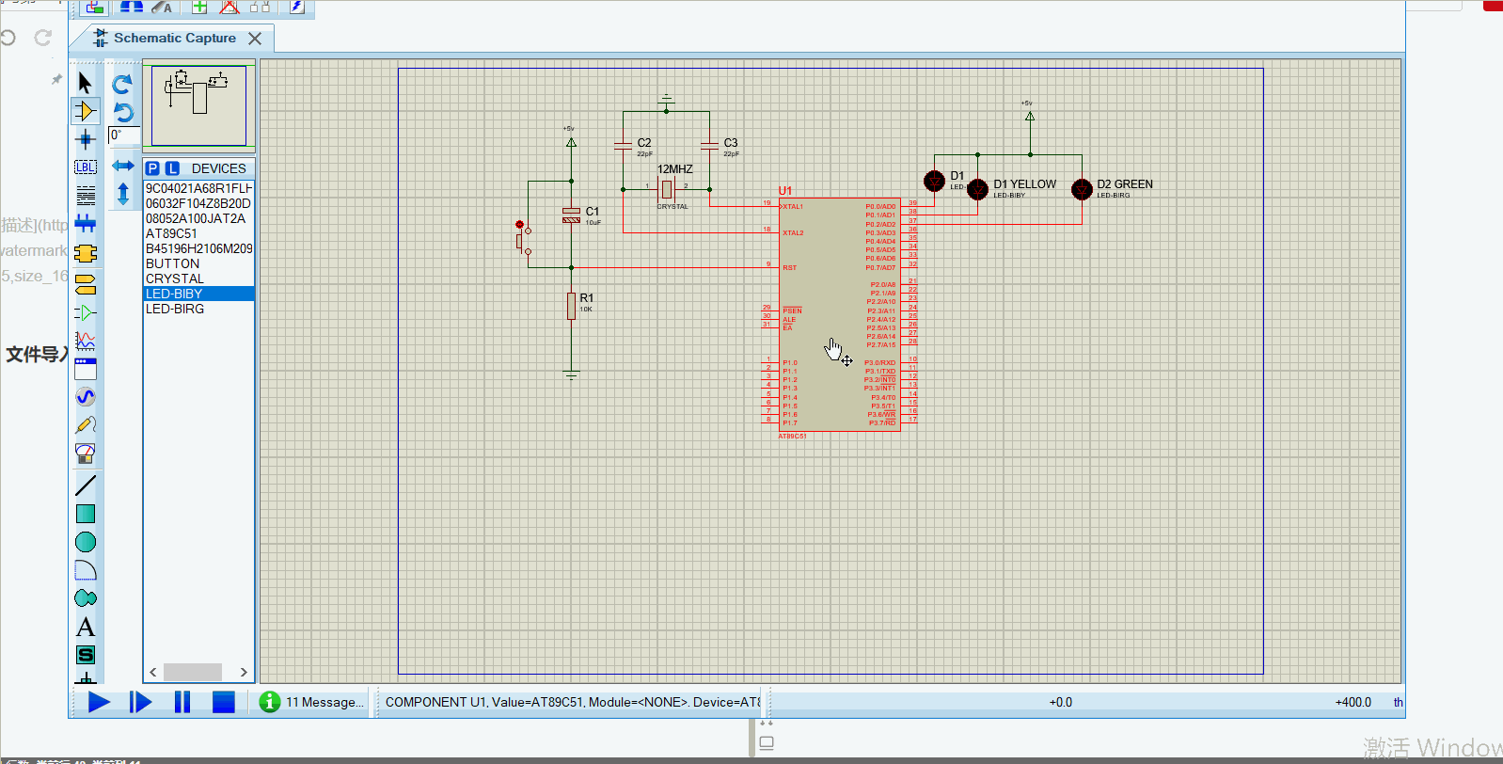Select the Selection Mode arrow tool

point(85,83)
